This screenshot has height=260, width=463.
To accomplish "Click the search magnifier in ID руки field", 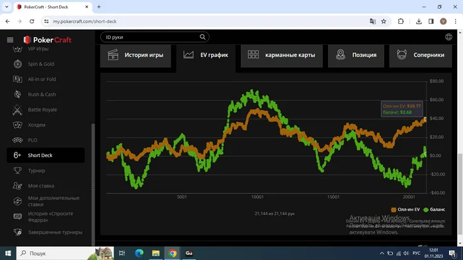I will tap(202, 37).
